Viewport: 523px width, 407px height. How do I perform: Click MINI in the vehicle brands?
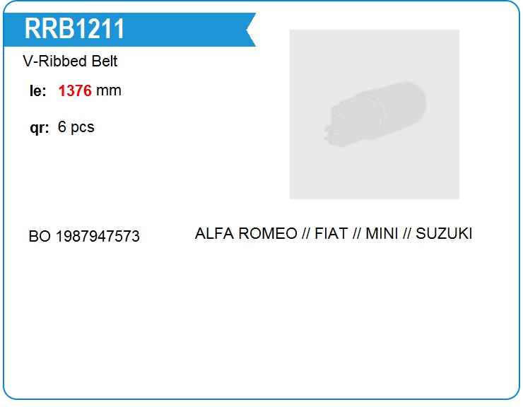click(x=382, y=233)
